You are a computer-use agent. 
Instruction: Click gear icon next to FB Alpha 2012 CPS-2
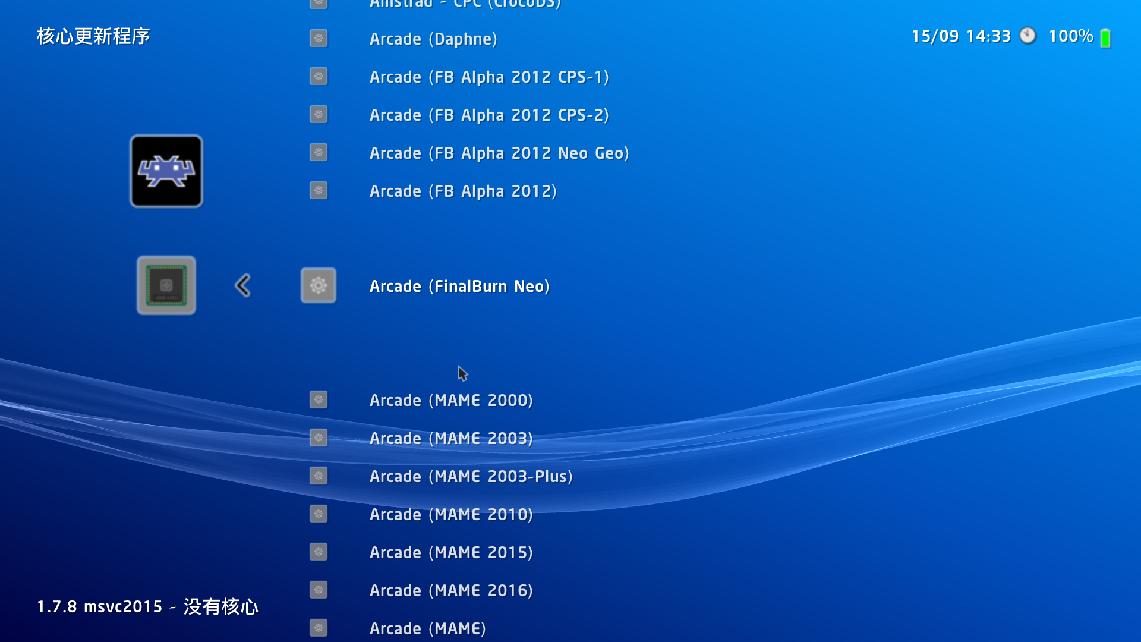pos(319,115)
